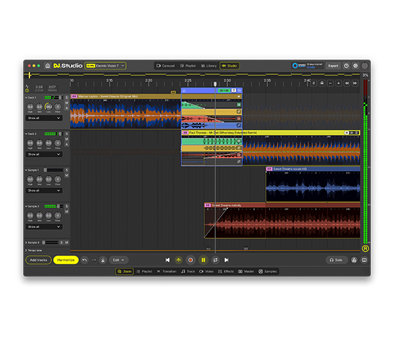
Task: Mute Sample 1 with M button
Action: (x=66, y=175)
